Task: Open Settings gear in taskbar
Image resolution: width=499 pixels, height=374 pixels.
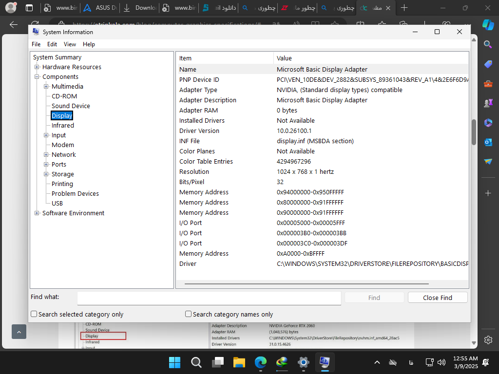Action: (304, 362)
